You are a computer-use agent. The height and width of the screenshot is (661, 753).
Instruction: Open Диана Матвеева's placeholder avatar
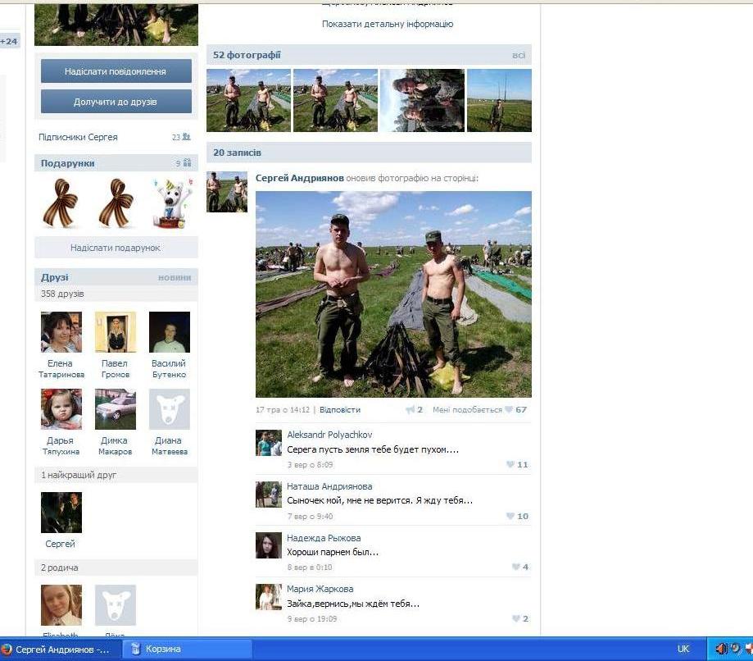[x=170, y=409]
